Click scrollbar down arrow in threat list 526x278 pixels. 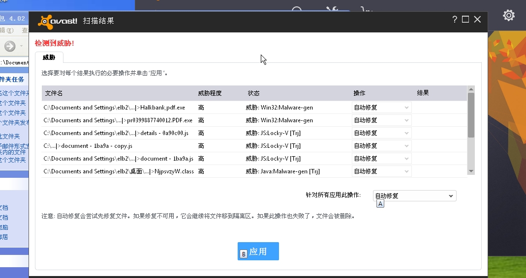click(x=471, y=171)
